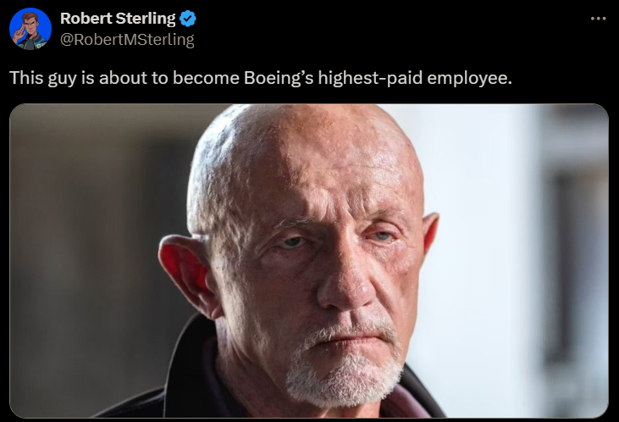
Task: Click Robert Sterling's cartoon profile avatar
Action: point(30,29)
